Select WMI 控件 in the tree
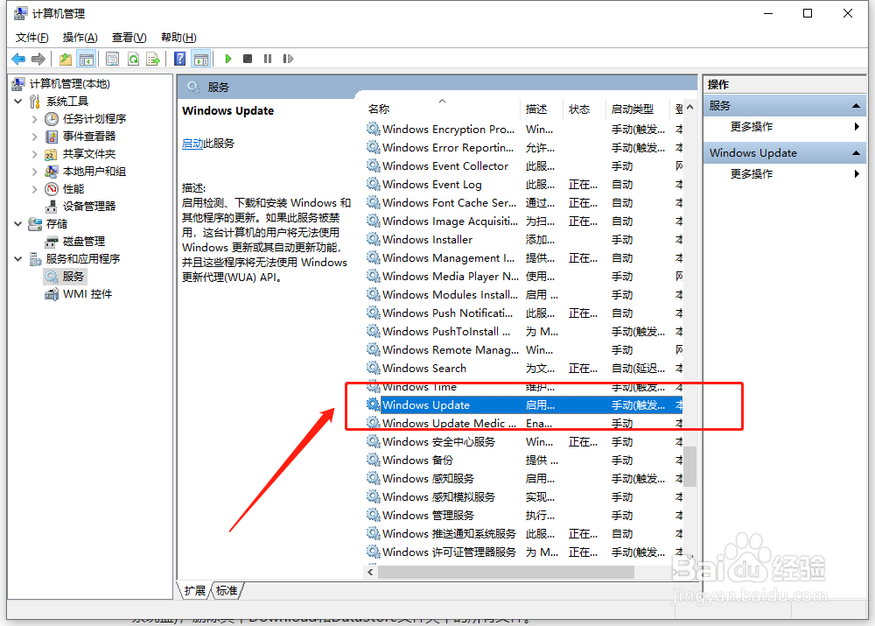 pos(87,294)
